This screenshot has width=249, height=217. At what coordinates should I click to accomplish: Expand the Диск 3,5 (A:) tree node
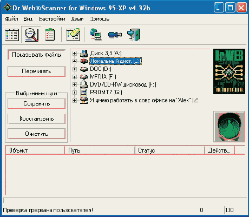point(74,54)
